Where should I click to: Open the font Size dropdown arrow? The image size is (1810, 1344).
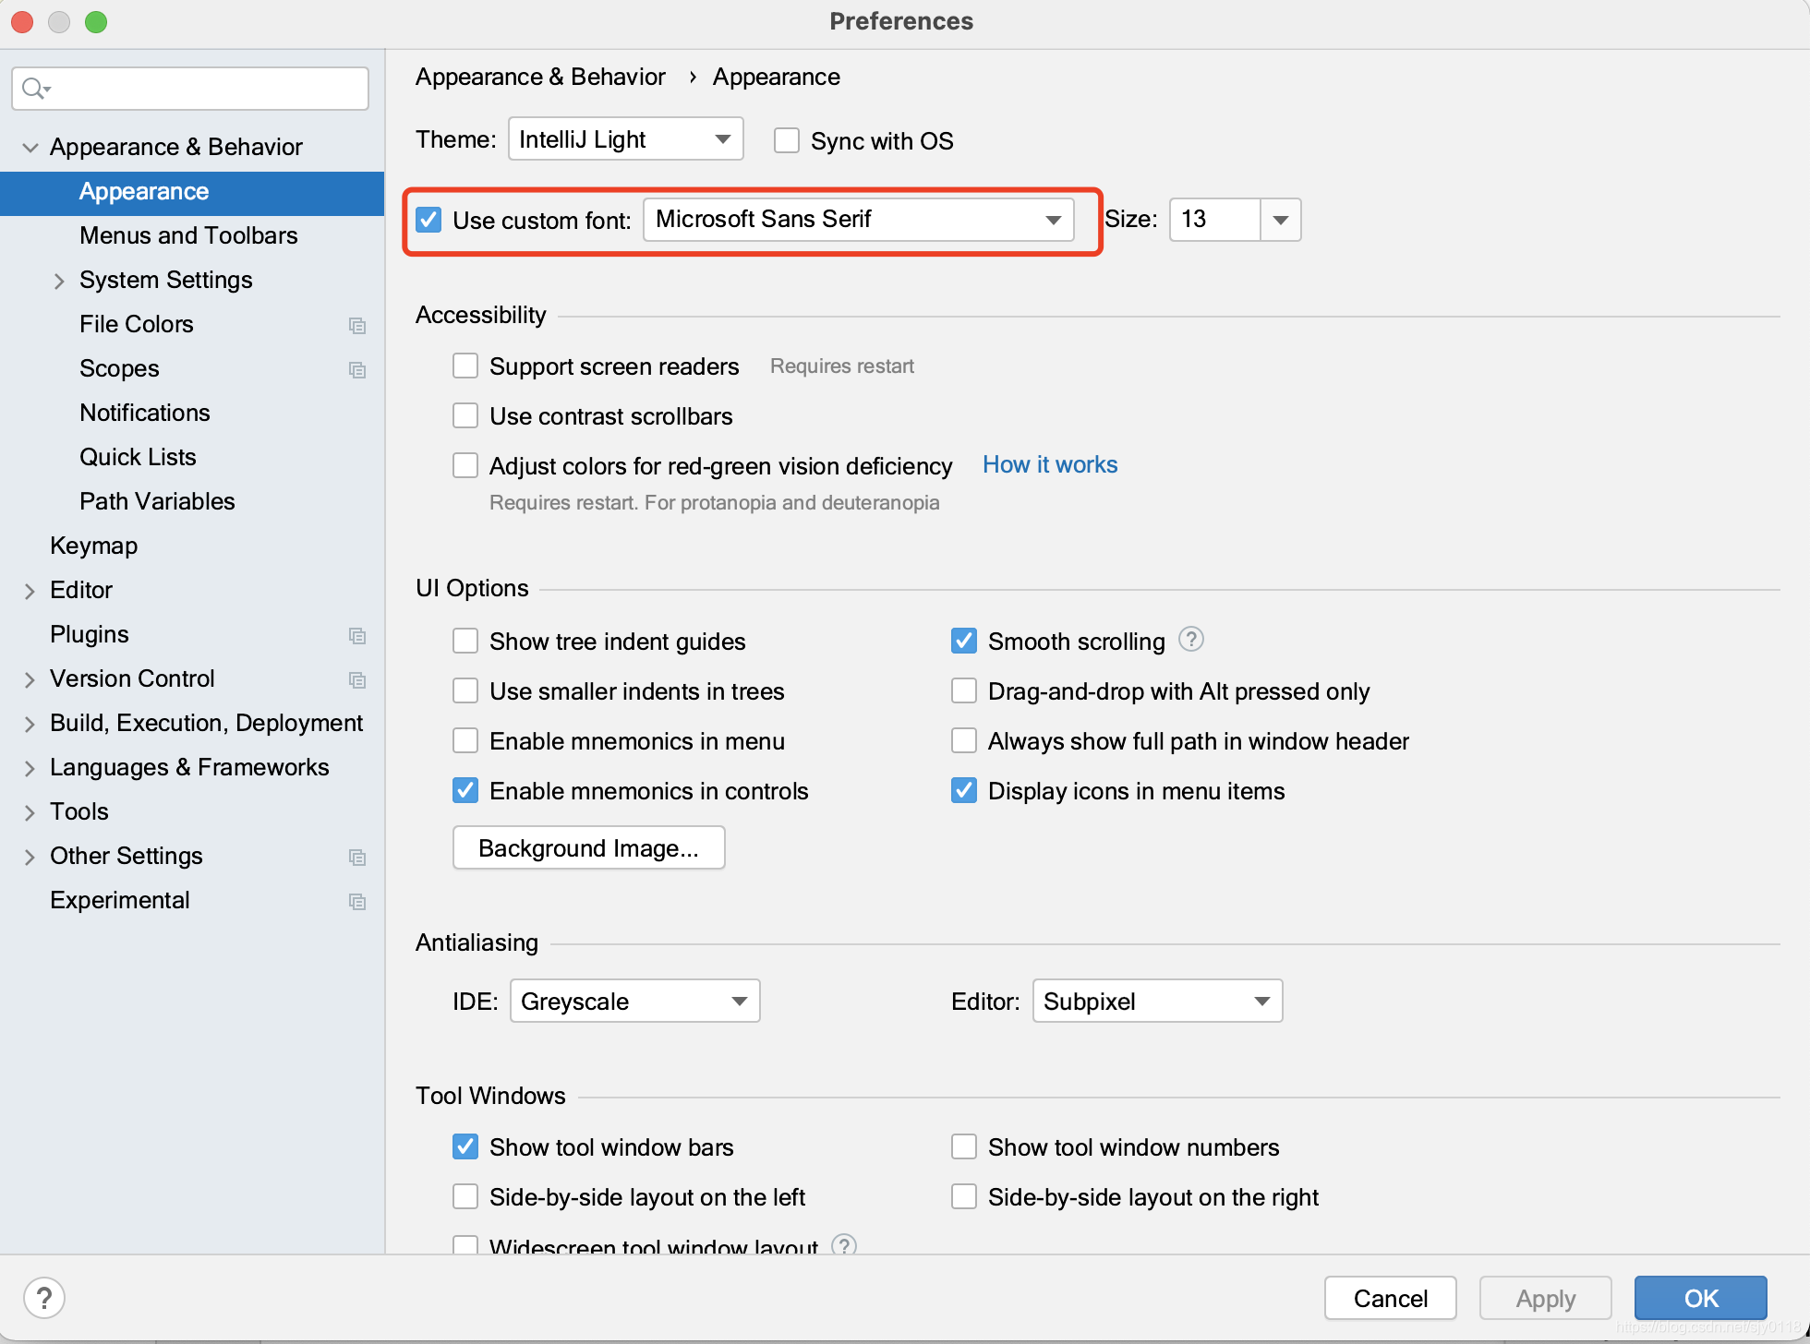[1280, 220]
